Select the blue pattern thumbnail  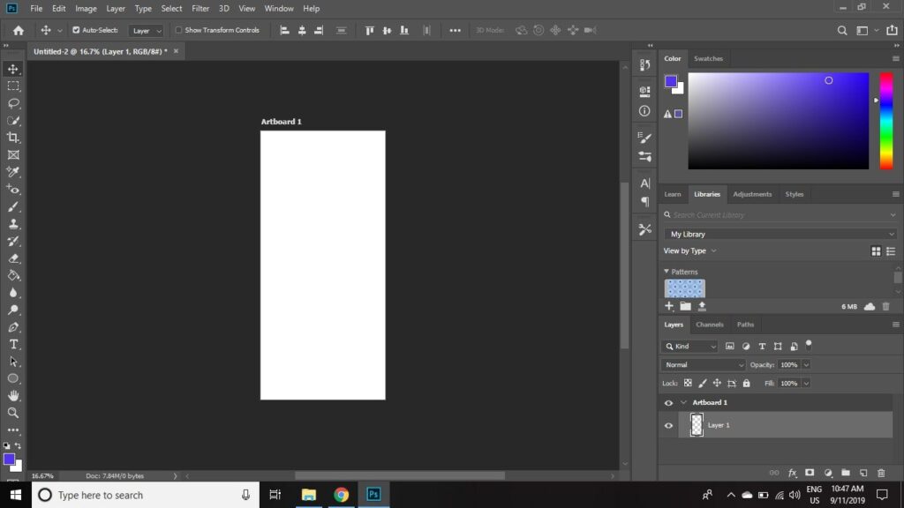[685, 288]
